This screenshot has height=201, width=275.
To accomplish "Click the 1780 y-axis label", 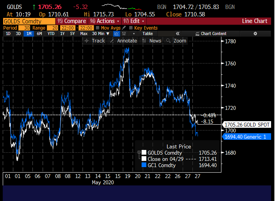I will click(230, 41).
